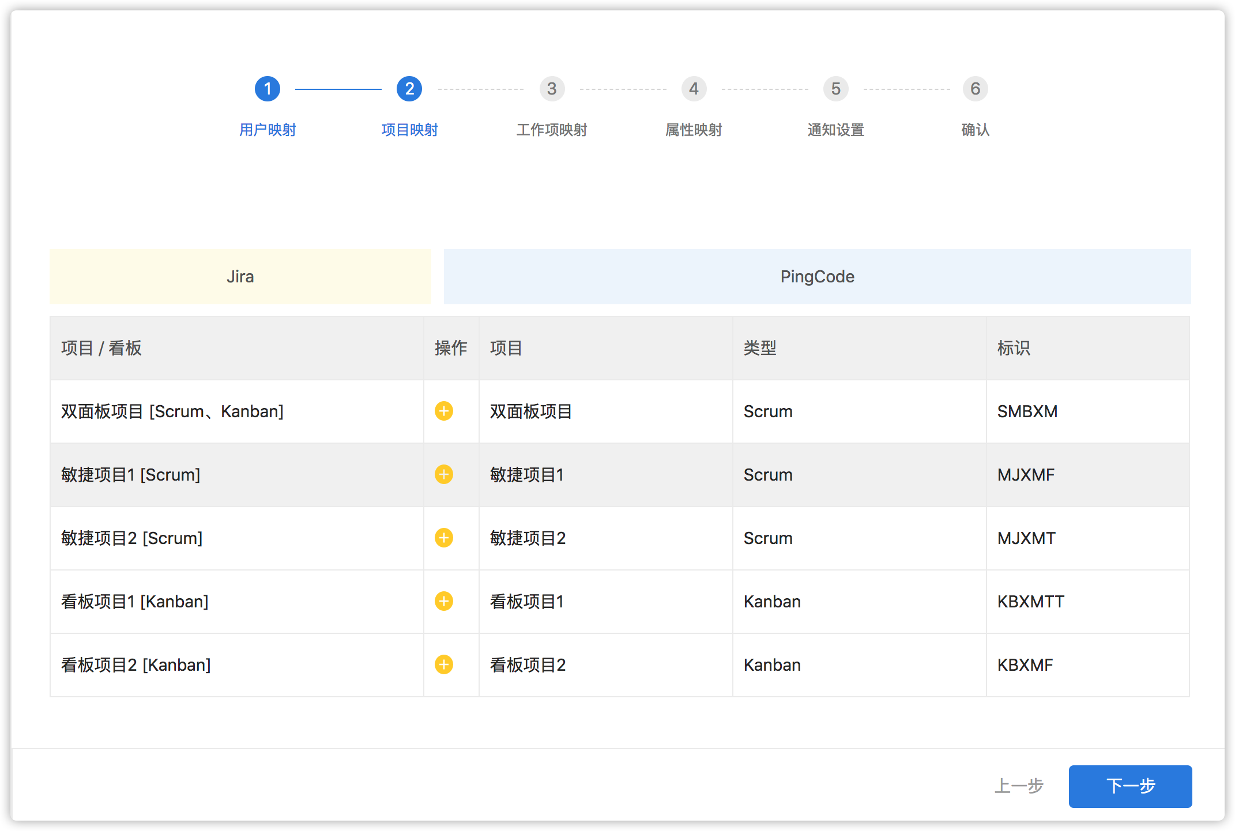1235x831 pixels.
Task: Click the step 4 属性映射 circle
Action: point(694,88)
